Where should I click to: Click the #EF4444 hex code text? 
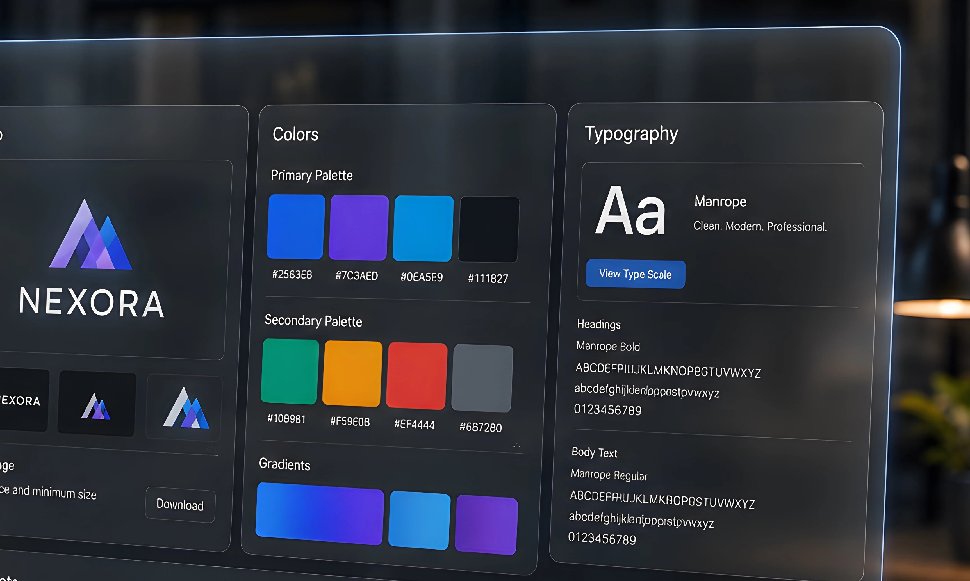point(415,424)
